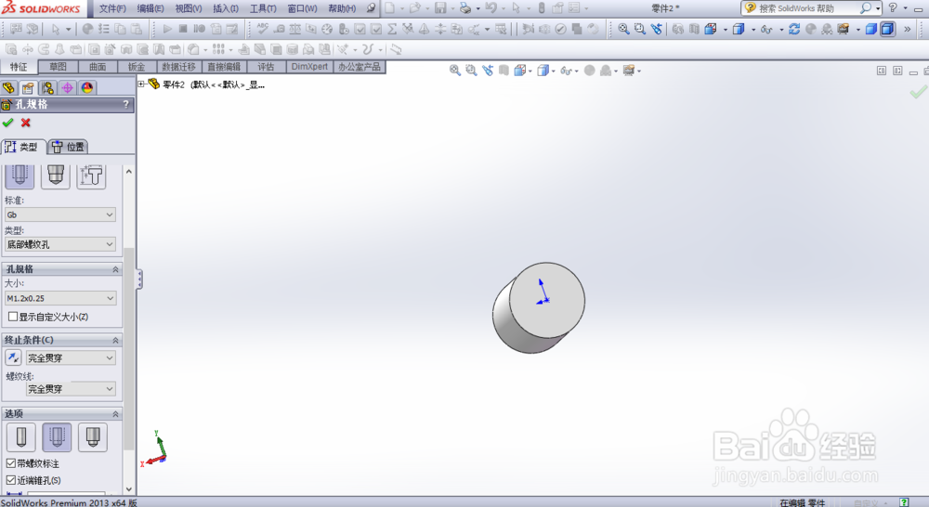Open the end condition 完全贯穿 dropdown
The height and width of the screenshot is (507, 929).
(72, 357)
